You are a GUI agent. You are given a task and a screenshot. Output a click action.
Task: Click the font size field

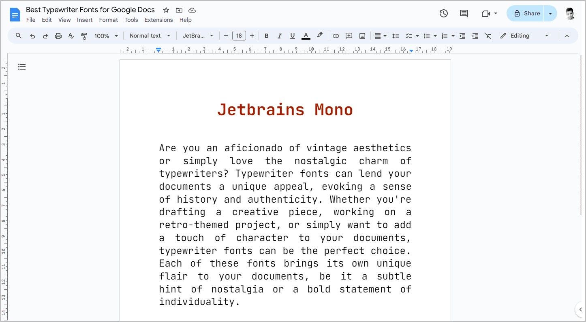(239, 36)
